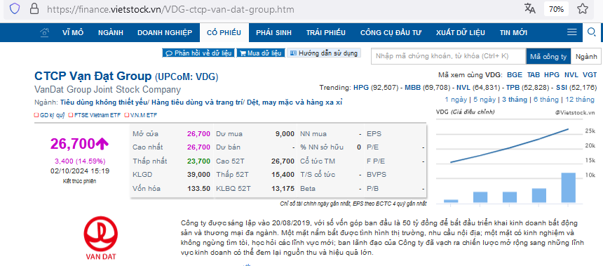Click Phản hồi về dữ liệu button

pos(198,53)
